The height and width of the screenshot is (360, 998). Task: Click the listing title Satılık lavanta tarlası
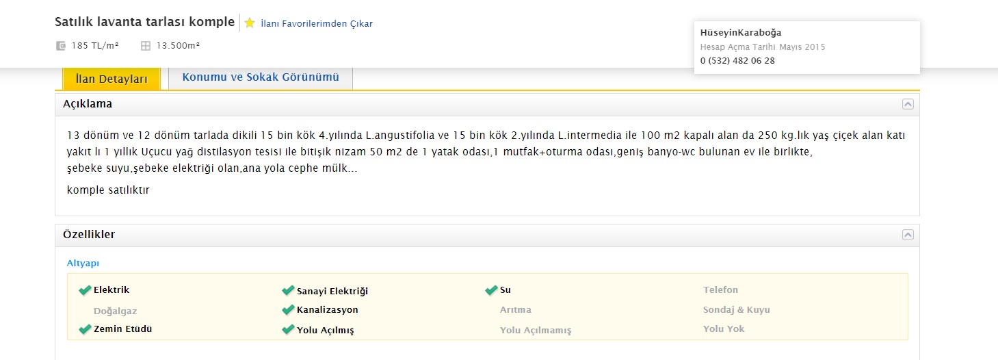pyautogui.click(x=144, y=22)
